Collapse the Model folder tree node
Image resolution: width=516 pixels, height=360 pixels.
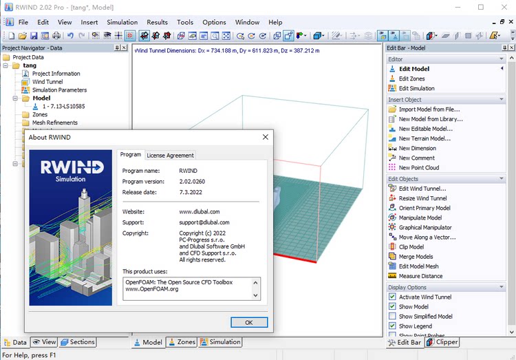click(x=15, y=98)
